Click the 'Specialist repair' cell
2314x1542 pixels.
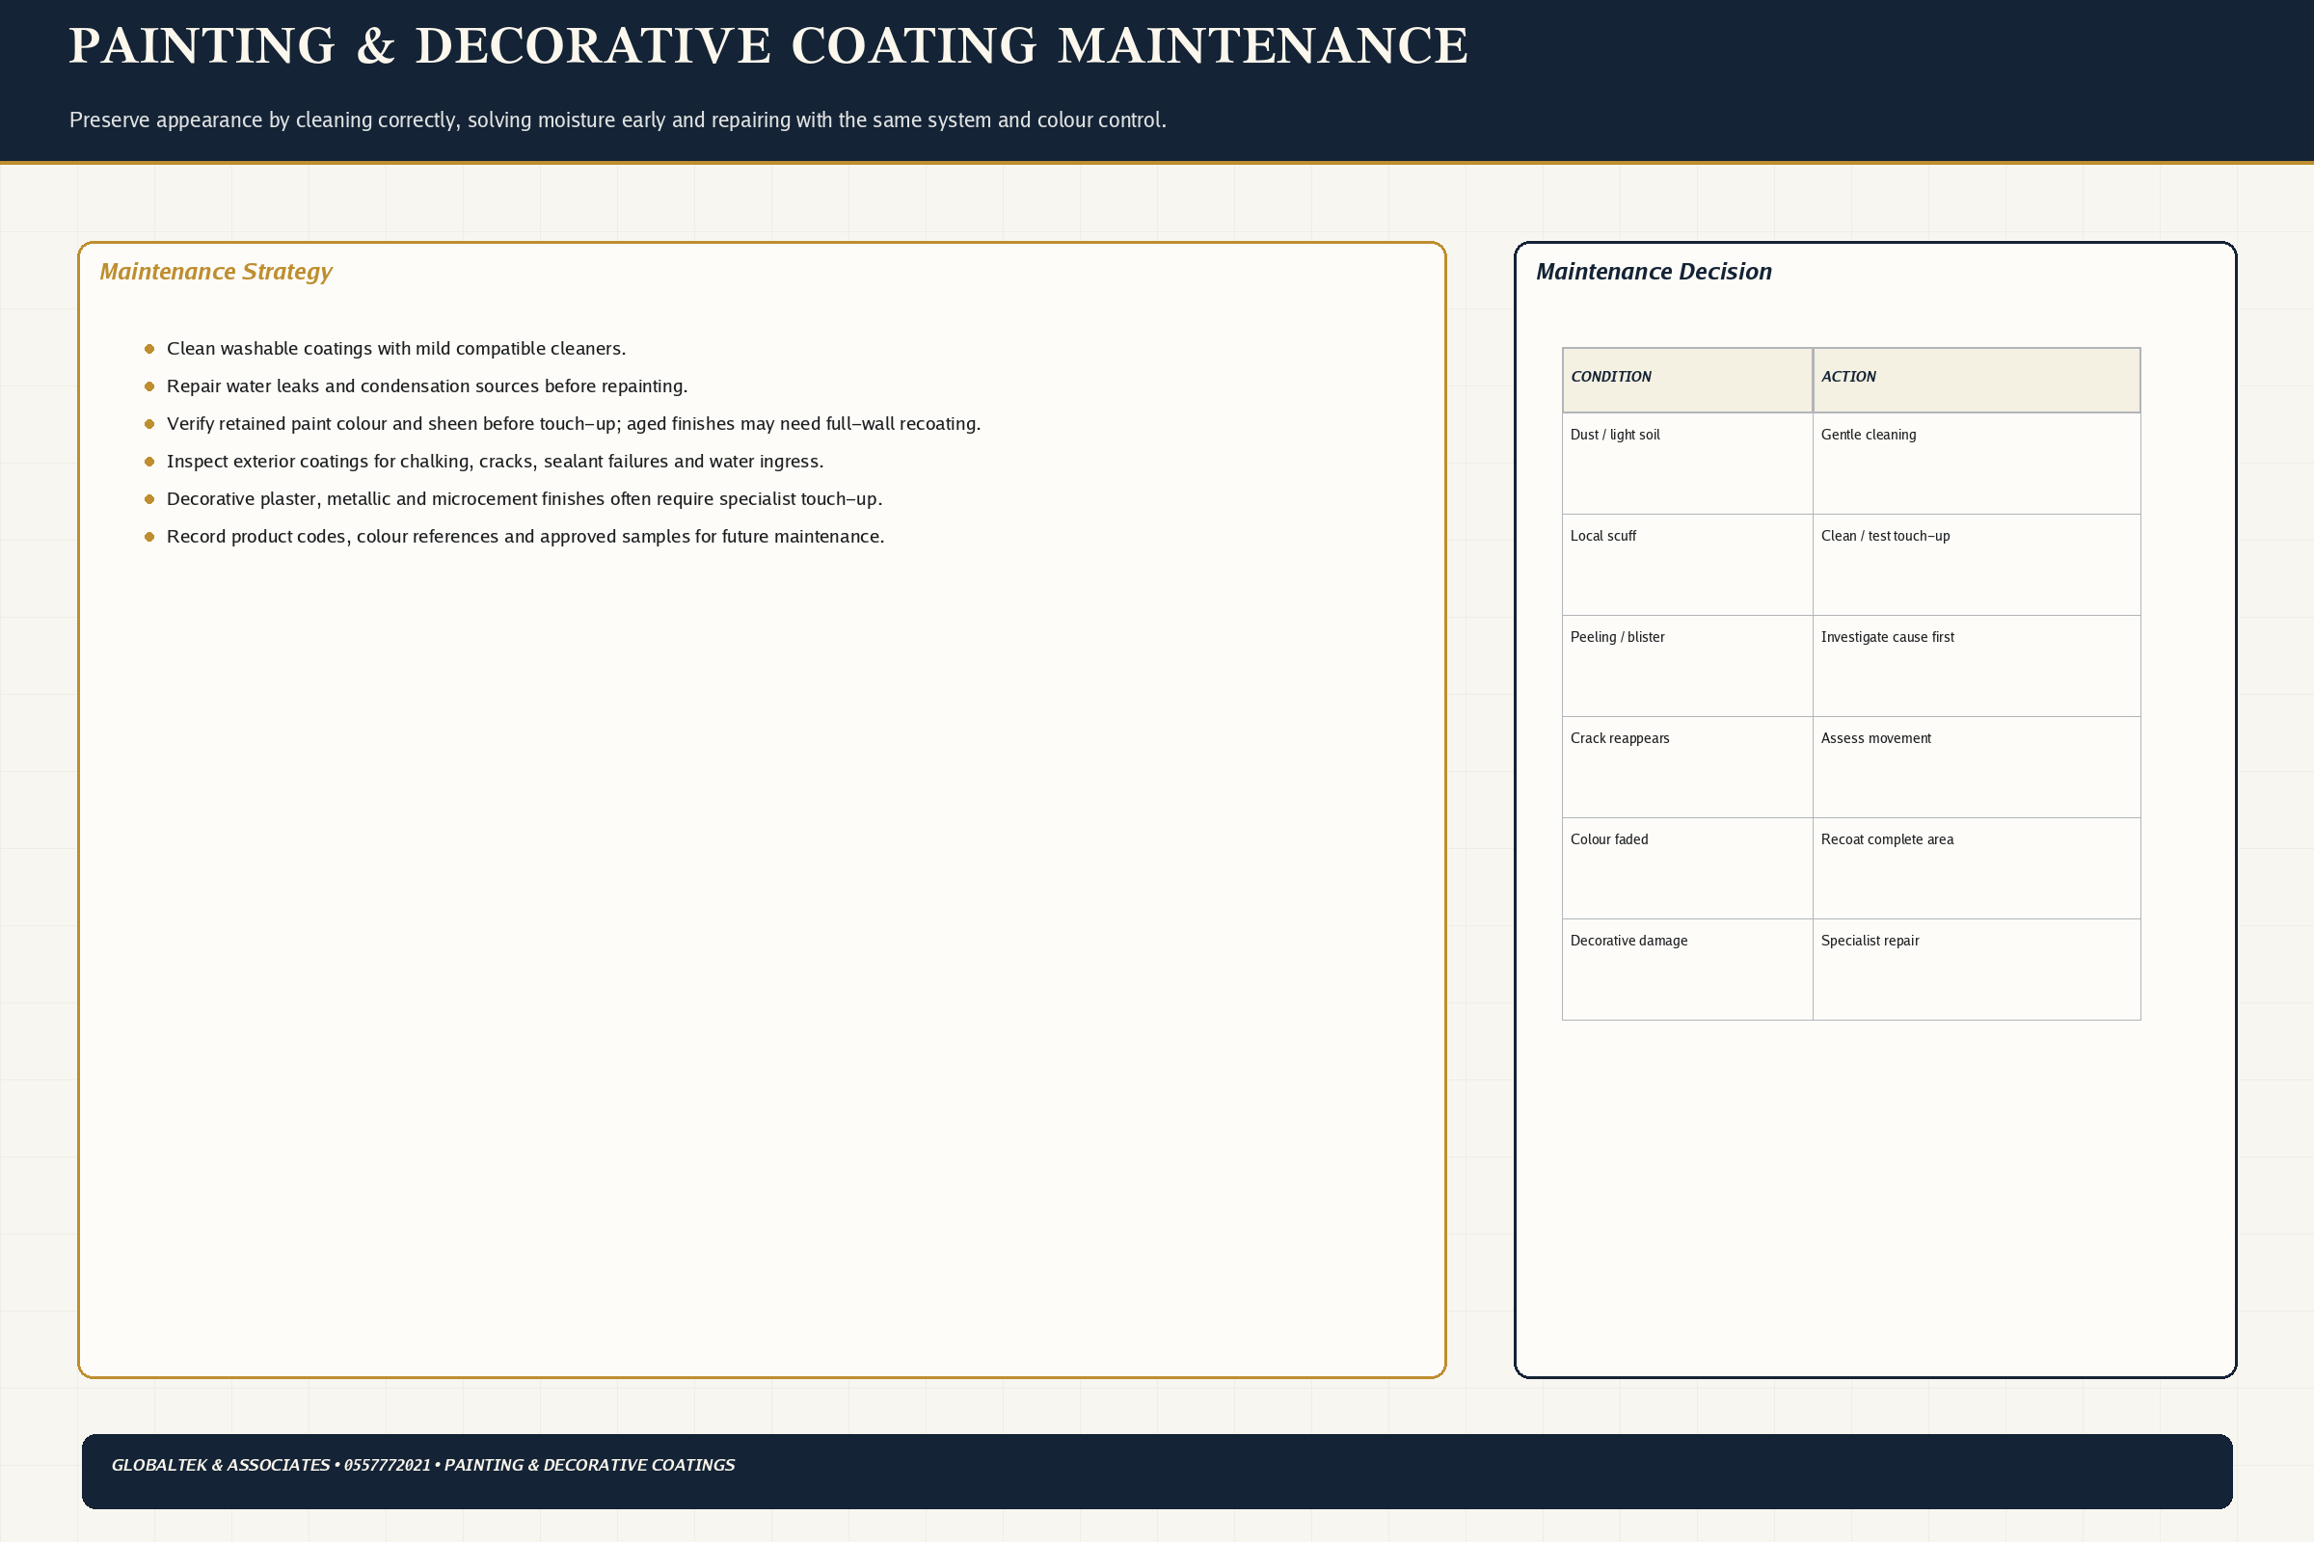(x=1977, y=970)
